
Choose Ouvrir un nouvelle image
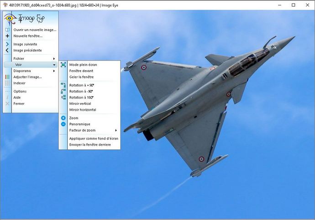point(35,30)
